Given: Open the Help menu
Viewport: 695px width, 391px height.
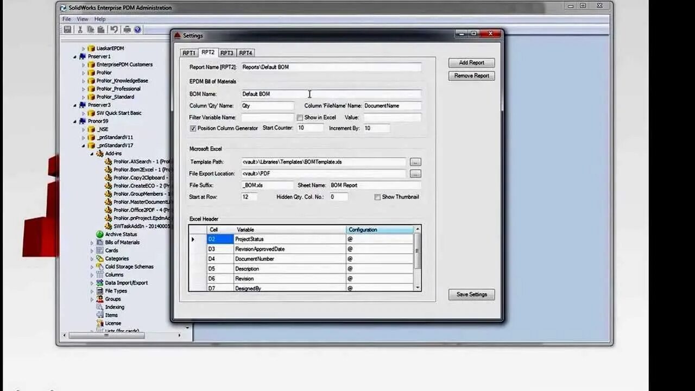Looking at the screenshot, I should [x=100, y=19].
